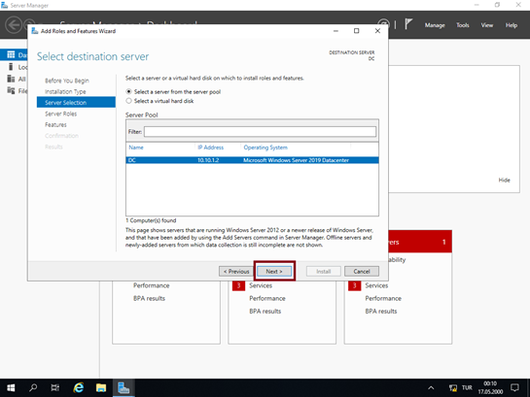
Task: Click the Server Manager title bar icon
Action: [5, 5]
